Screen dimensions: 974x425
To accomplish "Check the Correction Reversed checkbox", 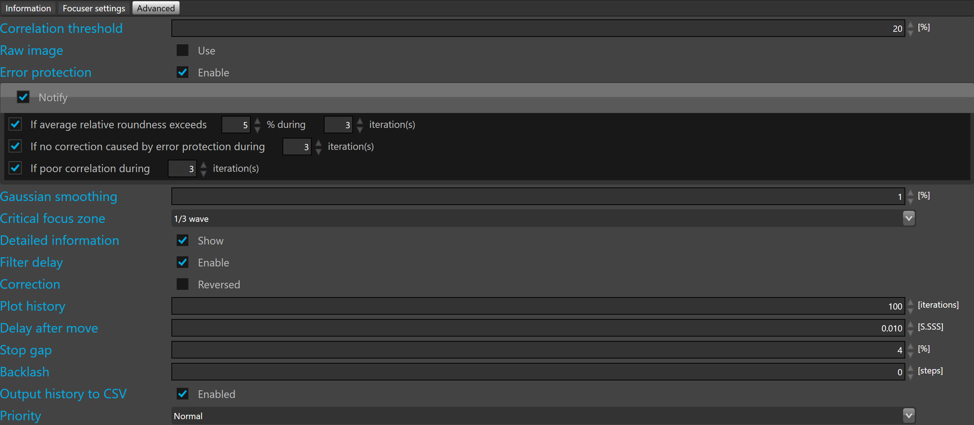I will point(183,284).
